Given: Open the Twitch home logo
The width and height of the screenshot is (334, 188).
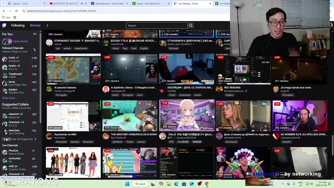Looking at the screenshot, I should click(x=4, y=25).
